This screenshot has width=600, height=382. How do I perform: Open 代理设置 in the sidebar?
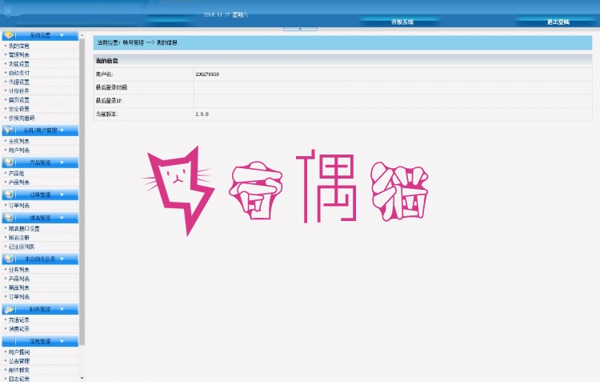pyautogui.click(x=19, y=82)
